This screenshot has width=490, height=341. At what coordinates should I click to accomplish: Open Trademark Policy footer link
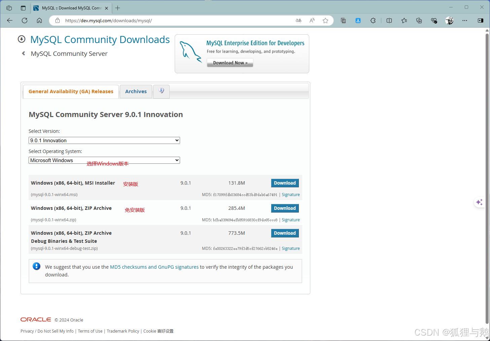123,331
